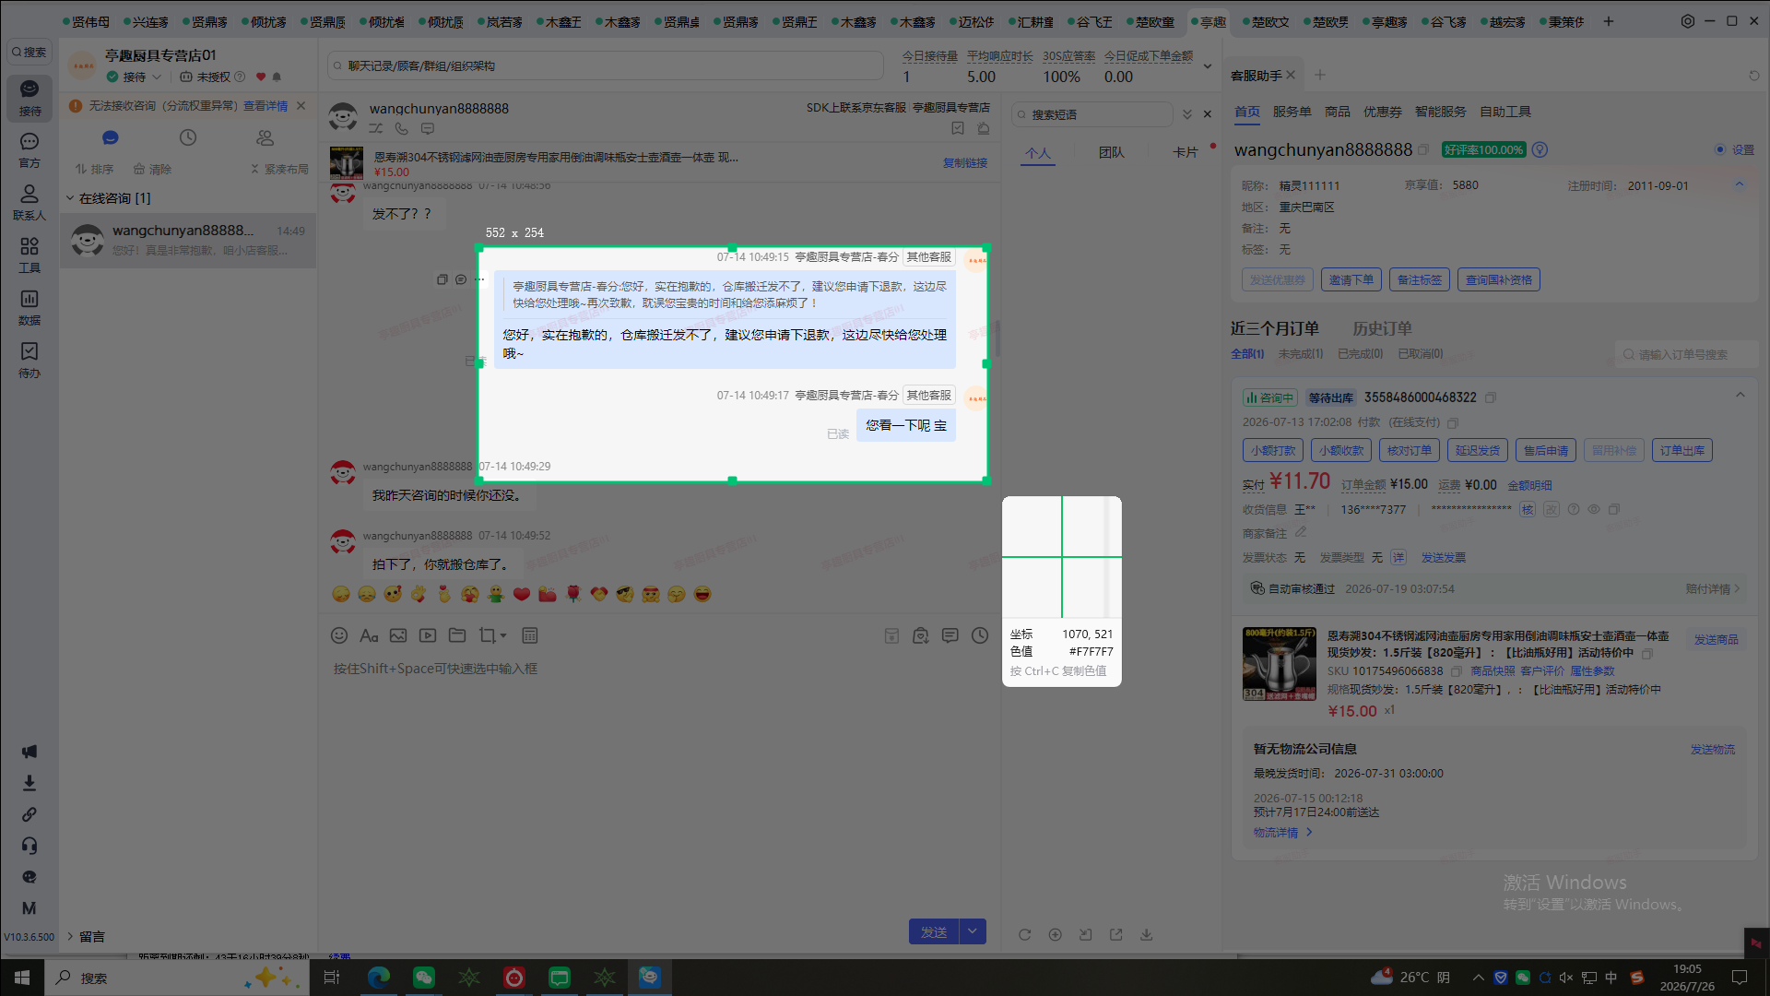
Task: Click the headset support icon in sidebar
Action: pyautogui.click(x=29, y=846)
